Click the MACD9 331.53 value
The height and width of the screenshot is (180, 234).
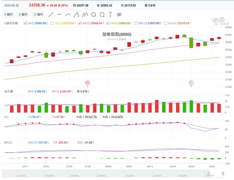39,143
